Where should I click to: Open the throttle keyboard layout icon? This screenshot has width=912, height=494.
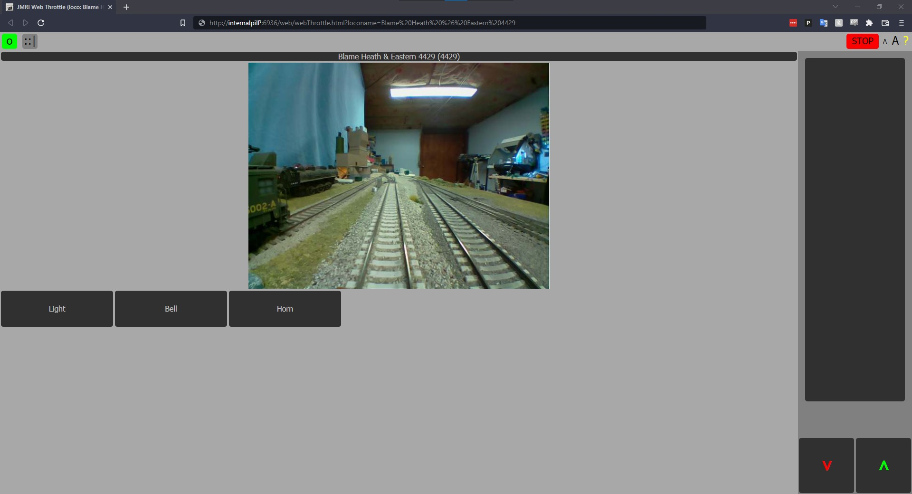pos(29,41)
